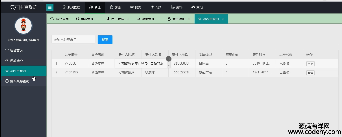
Task: Close the expanded cell tooltip popup
Action: click(169, 59)
